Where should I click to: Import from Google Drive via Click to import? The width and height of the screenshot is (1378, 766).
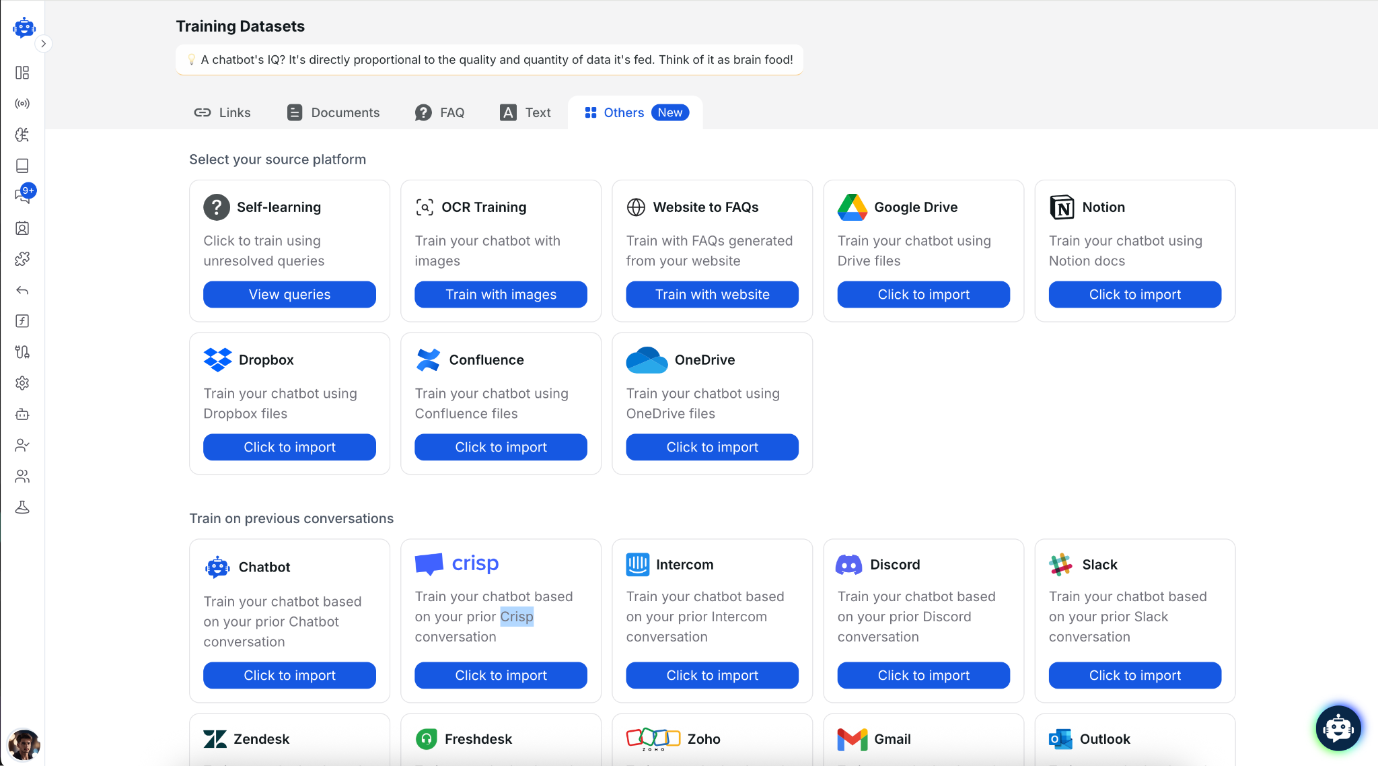click(923, 295)
